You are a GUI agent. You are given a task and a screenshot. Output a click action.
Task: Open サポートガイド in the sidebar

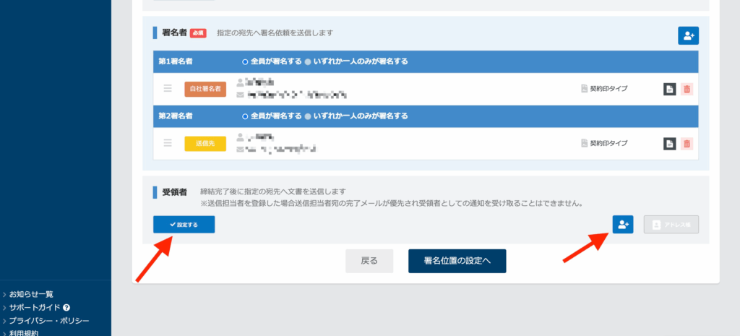click(35, 308)
